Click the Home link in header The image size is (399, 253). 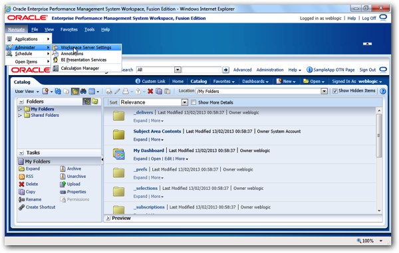coord(178,81)
